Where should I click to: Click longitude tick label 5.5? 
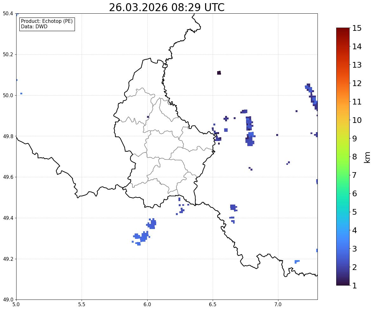pos(82,305)
